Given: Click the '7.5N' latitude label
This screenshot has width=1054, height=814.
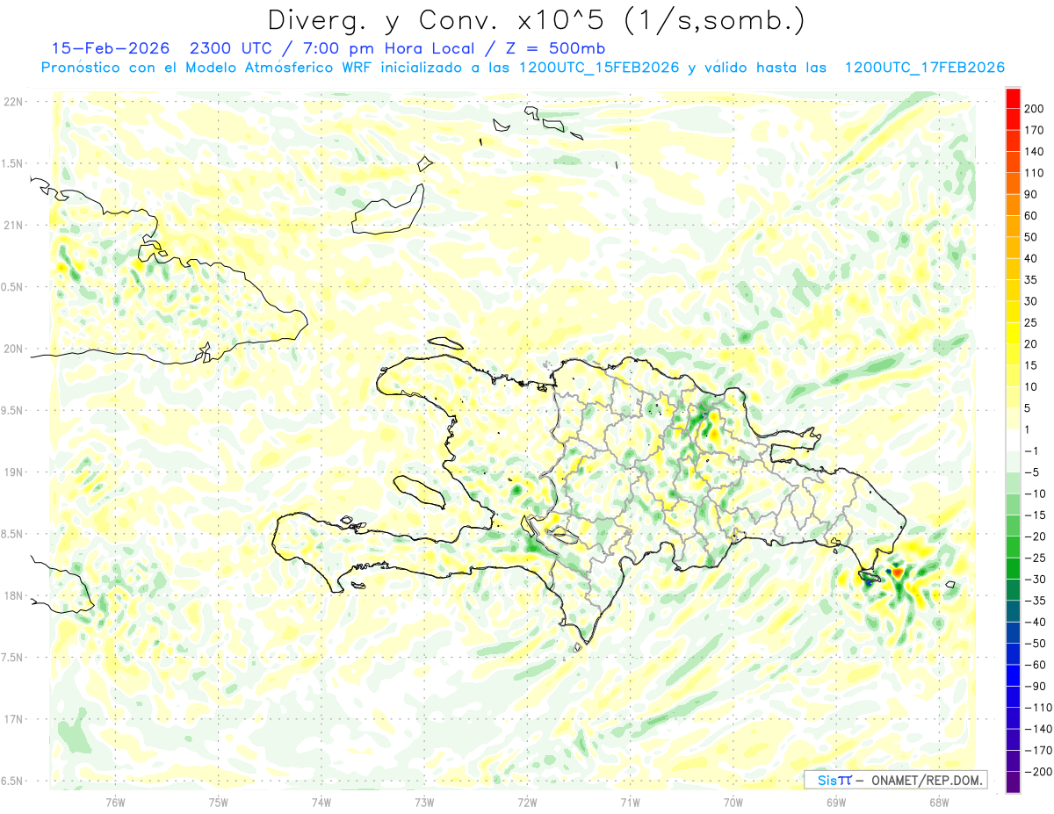Looking at the screenshot, I should [13, 658].
